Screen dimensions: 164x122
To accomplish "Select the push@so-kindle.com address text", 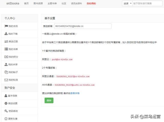I will 62,59.
